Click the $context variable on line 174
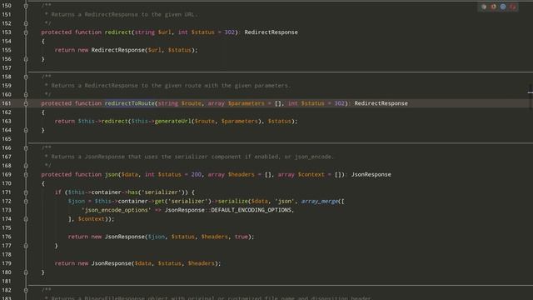Screen dimensions: 533x300 [92, 219]
